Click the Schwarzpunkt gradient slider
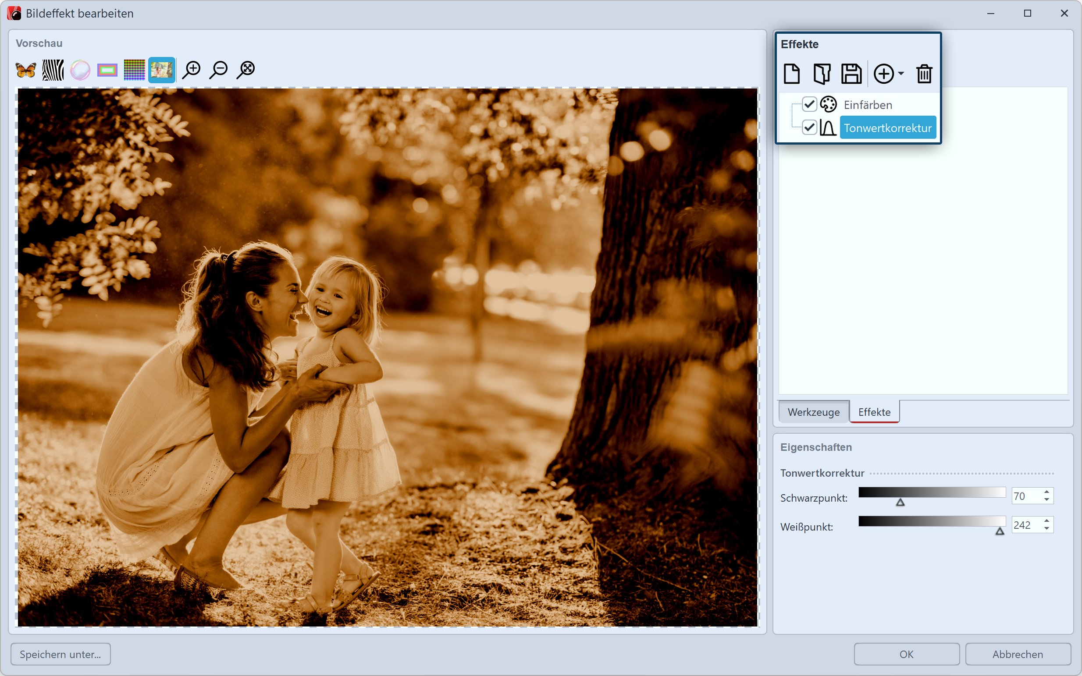Image resolution: width=1082 pixels, height=676 pixels. 932,493
